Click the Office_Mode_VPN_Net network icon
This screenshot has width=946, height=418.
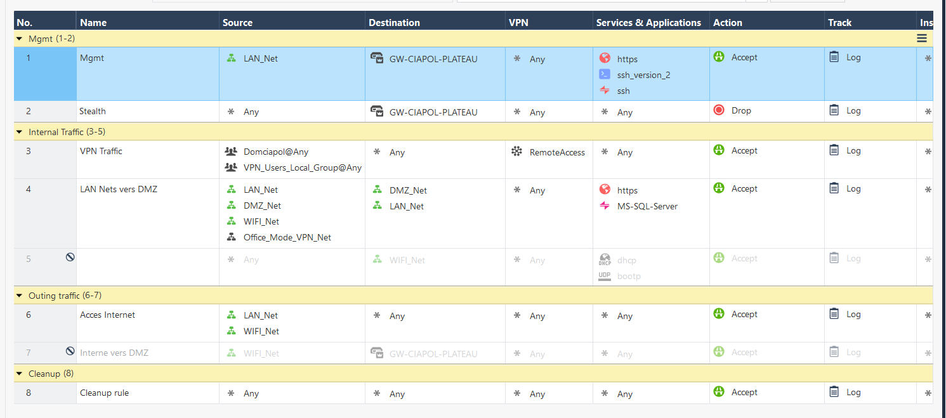pyautogui.click(x=232, y=237)
